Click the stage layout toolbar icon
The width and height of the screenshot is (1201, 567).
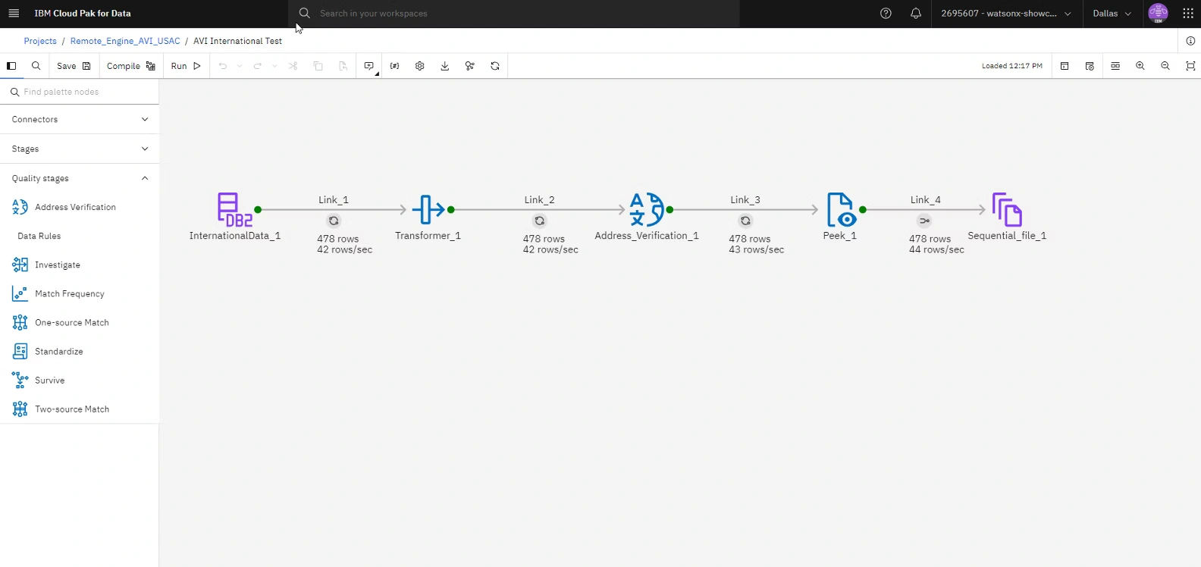tap(1115, 66)
